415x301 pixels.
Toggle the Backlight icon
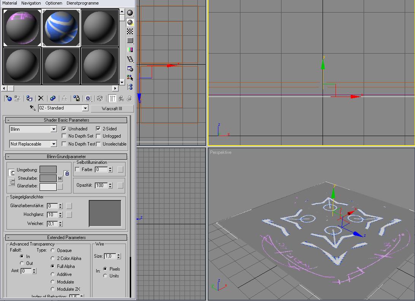point(130,22)
